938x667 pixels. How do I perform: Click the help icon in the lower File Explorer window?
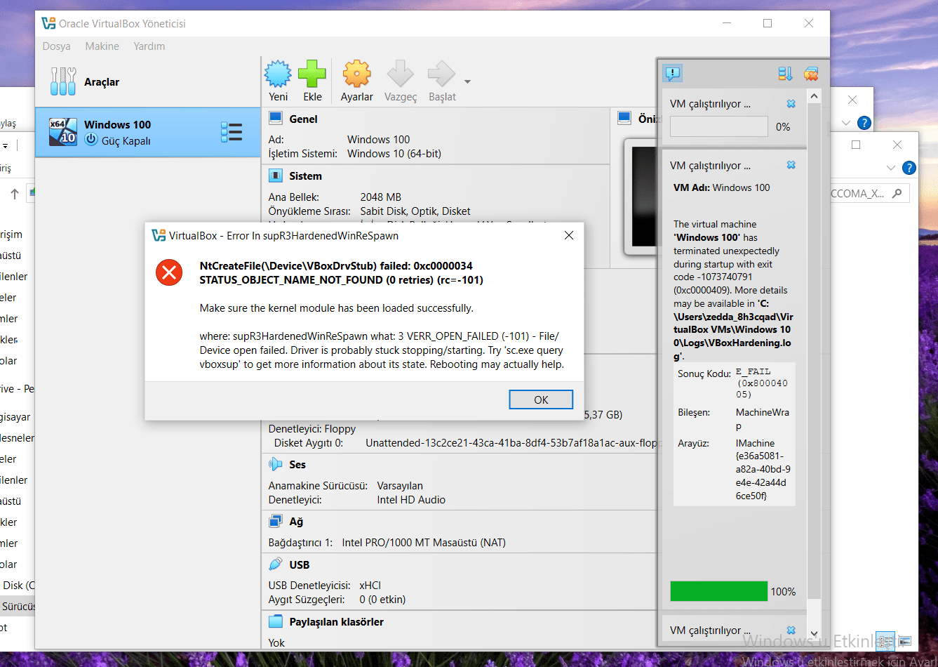click(x=909, y=168)
